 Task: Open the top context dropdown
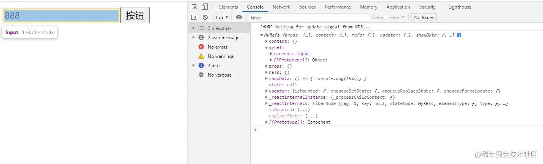[222, 17]
